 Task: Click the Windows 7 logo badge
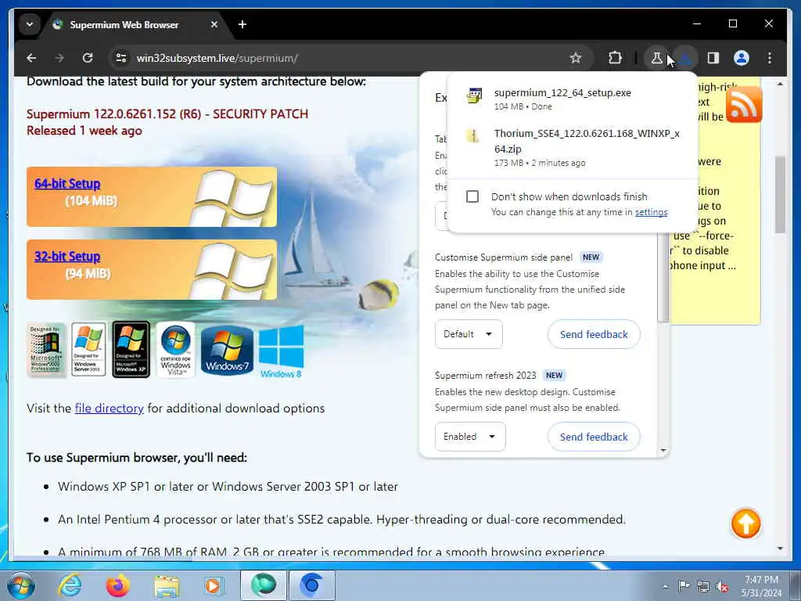[228, 351]
